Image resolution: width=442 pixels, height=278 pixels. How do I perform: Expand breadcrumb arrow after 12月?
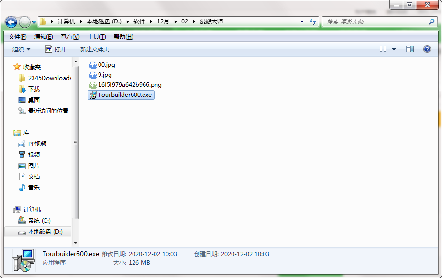(176, 21)
